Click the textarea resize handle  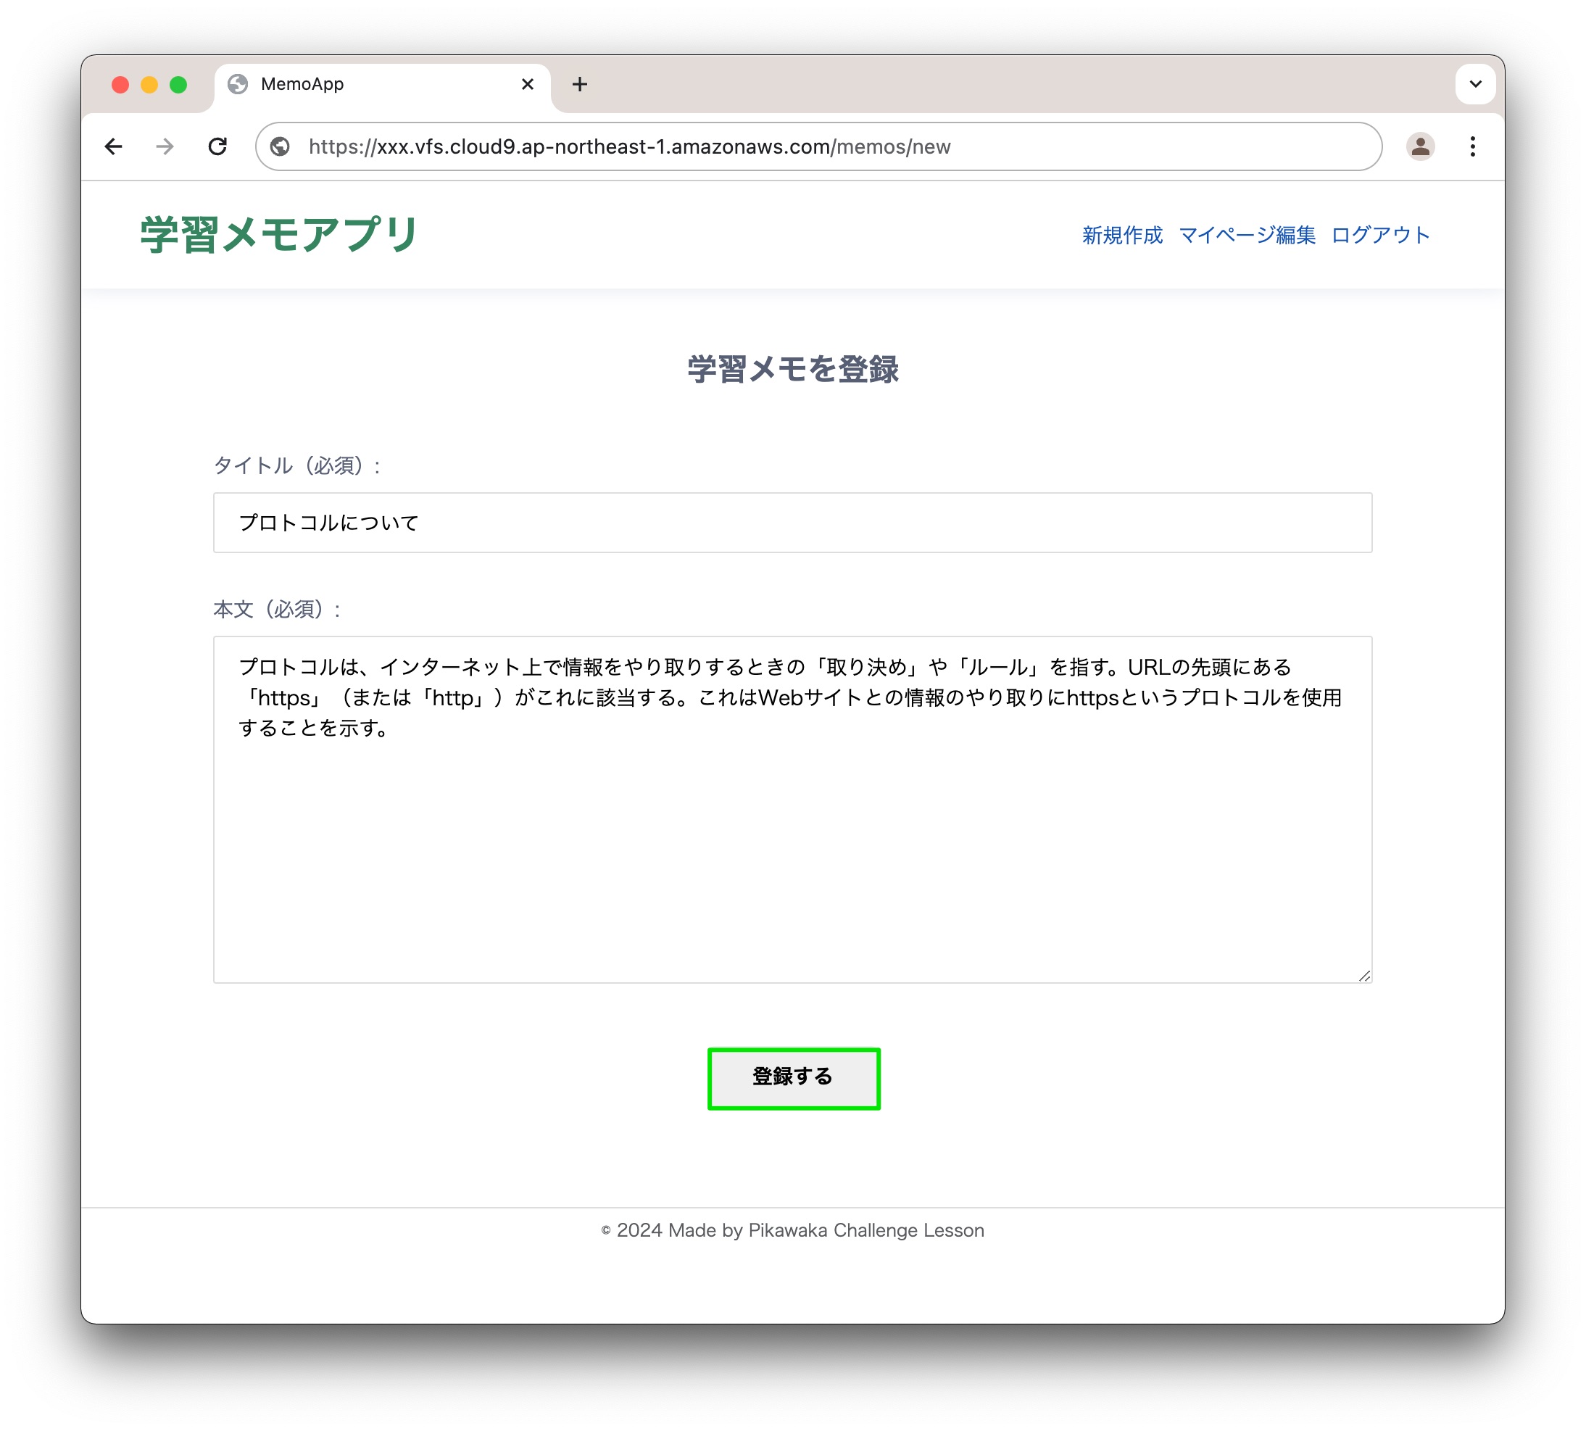point(1363,976)
